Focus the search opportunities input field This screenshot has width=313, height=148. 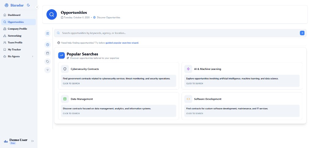click(x=180, y=33)
